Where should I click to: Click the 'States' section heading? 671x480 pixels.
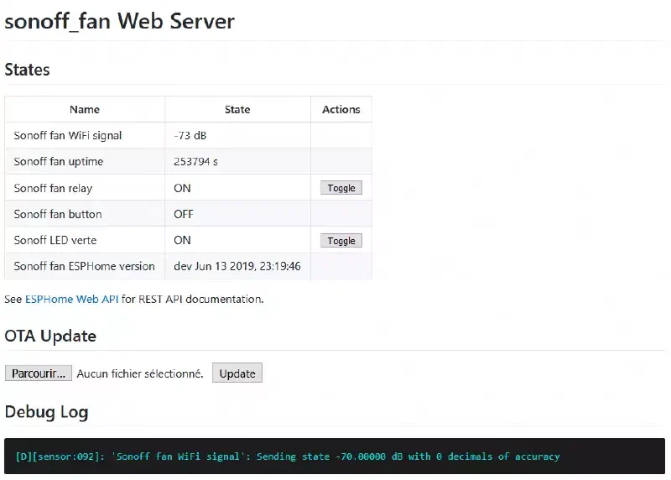27,70
